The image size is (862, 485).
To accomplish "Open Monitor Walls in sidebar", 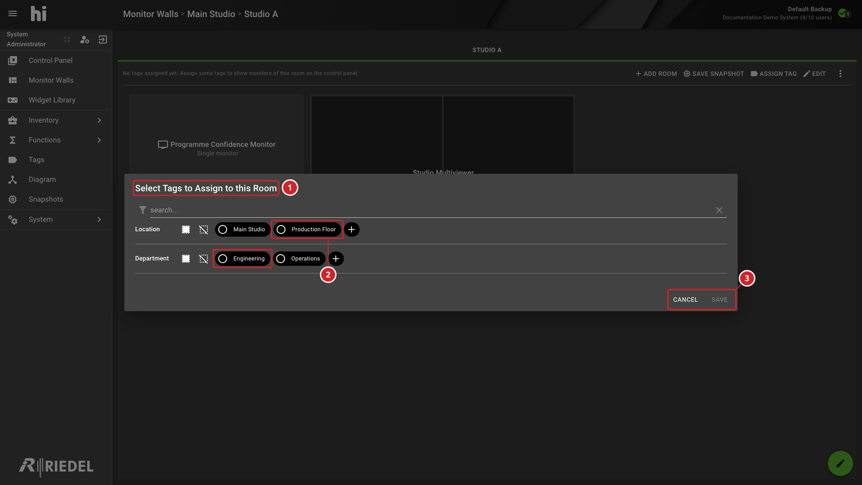I will coord(56,80).
